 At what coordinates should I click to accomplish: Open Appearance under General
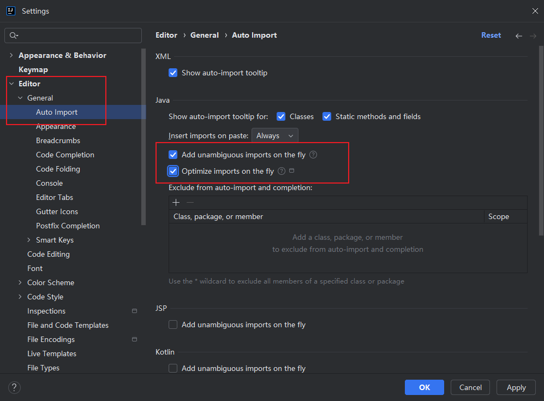coord(56,127)
